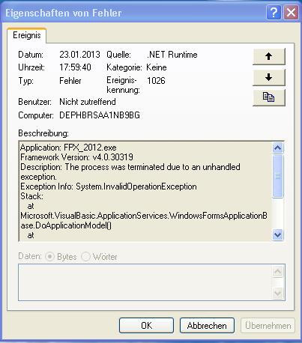Close the Eigenschaften von Fehler dialog
This screenshot has height=343, width=302.
pos(291,12)
